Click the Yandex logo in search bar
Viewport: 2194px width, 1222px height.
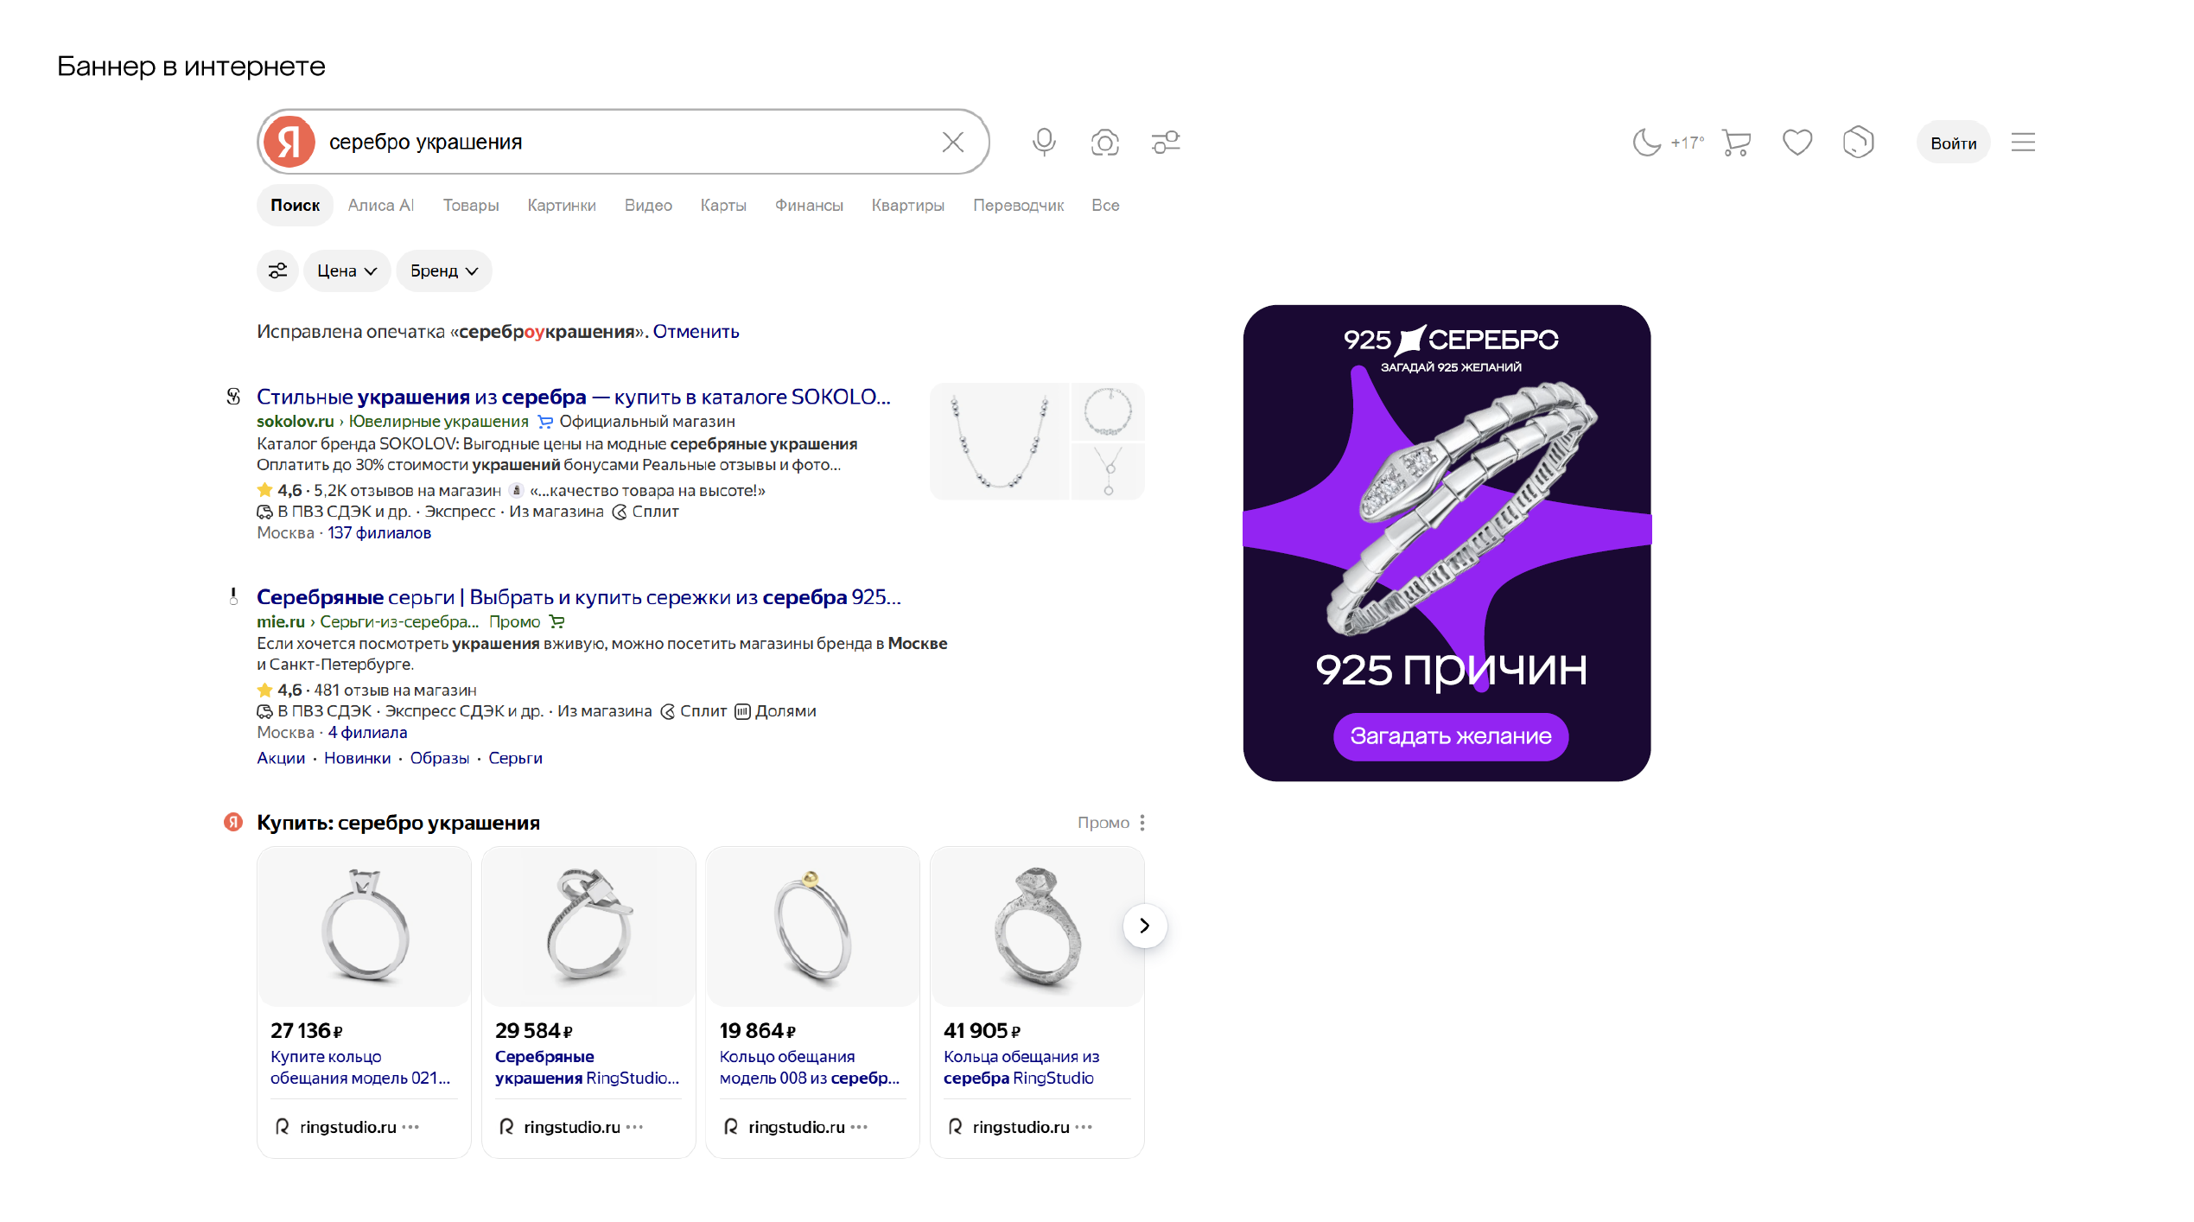pyautogui.click(x=289, y=142)
